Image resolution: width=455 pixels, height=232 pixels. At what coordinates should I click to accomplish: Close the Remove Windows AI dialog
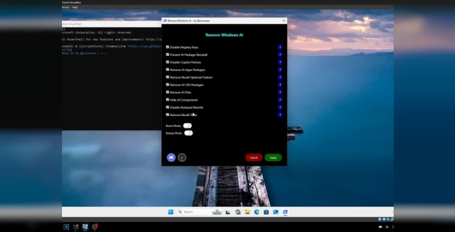coord(284,21)
